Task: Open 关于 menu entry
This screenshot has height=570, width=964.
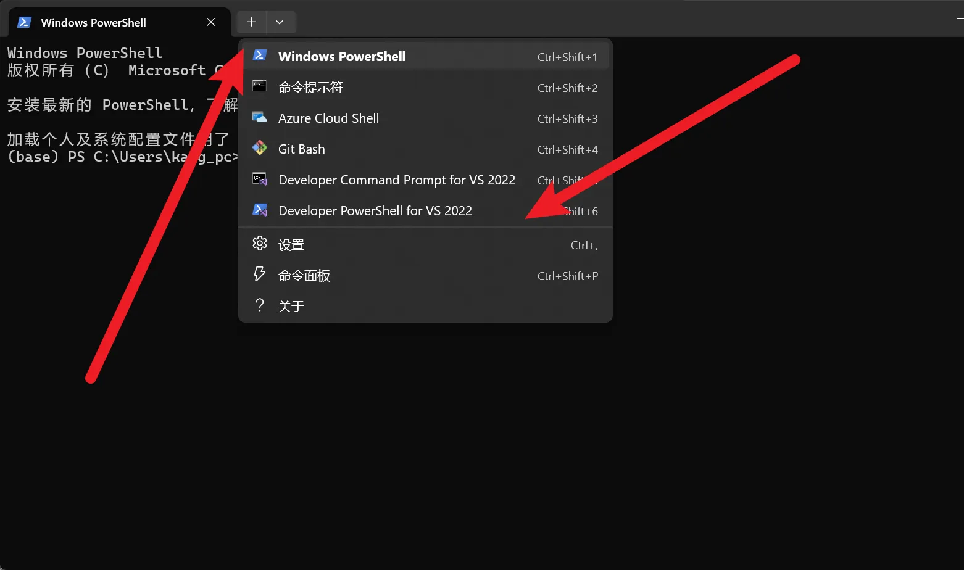Action: click(x=425, y=306)
